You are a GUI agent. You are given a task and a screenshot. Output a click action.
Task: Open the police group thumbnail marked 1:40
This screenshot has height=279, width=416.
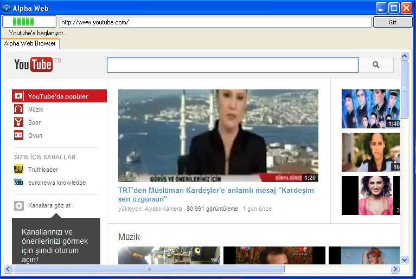click(x=370, y=109)
